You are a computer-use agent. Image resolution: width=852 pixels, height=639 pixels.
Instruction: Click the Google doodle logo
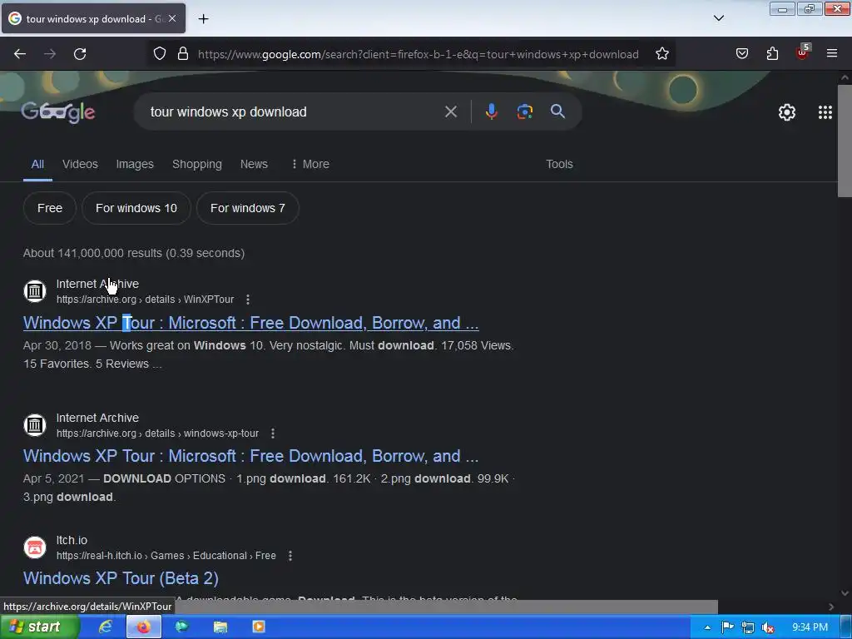click(x=58, y=112)
